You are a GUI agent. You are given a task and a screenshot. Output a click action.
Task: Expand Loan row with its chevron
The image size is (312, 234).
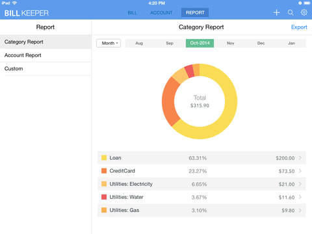click(300, 158)
